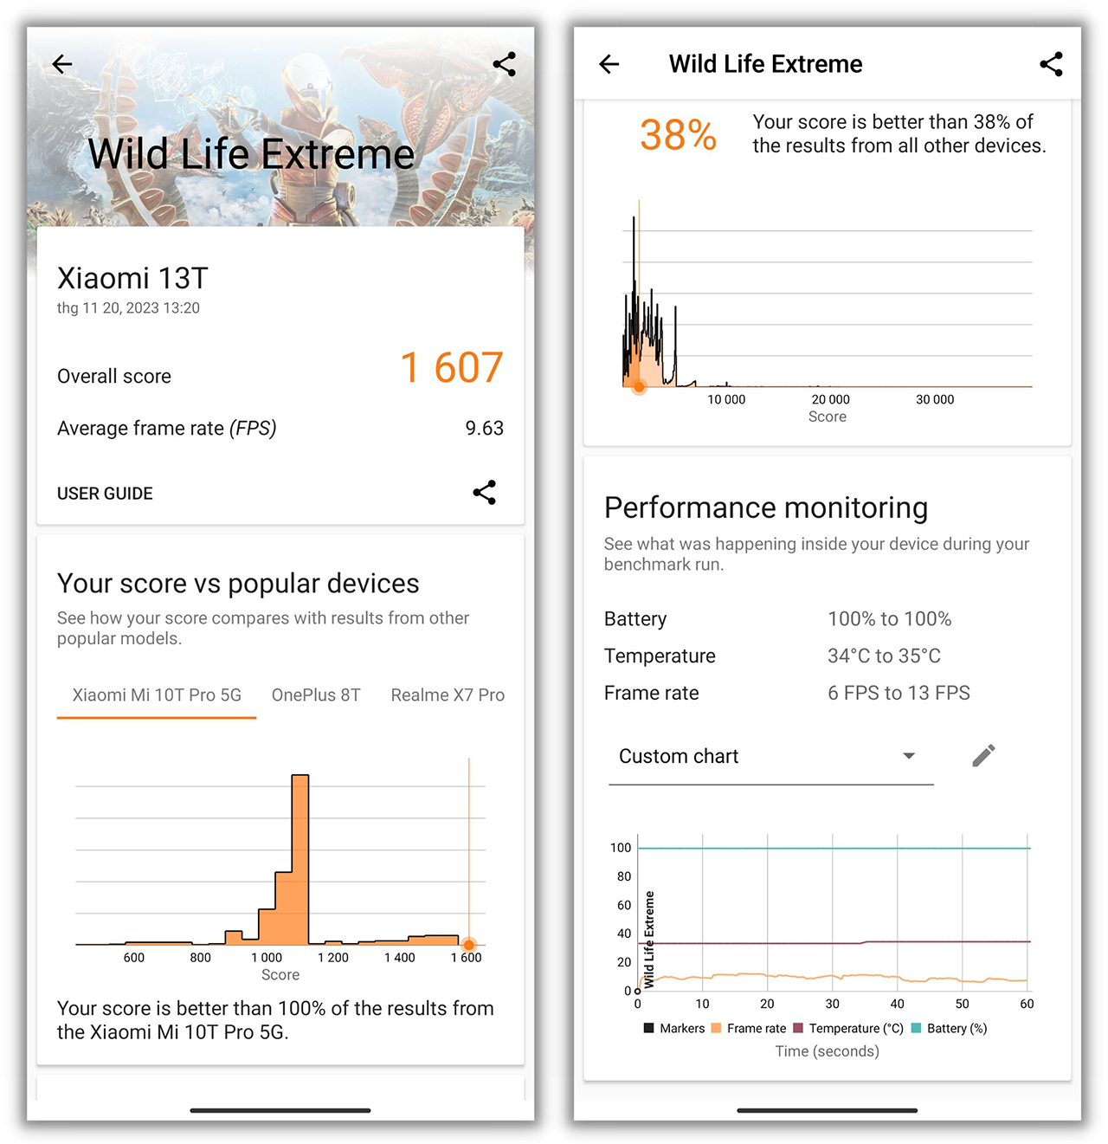Tap the back arrow on the Xiaomi 13T result screen
1108x1144 pixels.
coord(62,64)
